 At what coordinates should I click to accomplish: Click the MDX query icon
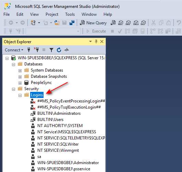[121, 23]
